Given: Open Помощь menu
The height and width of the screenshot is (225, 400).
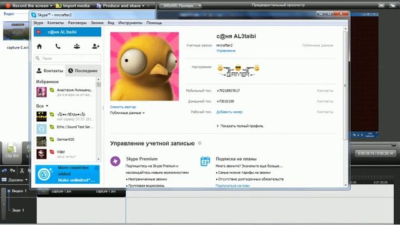Looking at the screenshot, I should coord(154,22).
